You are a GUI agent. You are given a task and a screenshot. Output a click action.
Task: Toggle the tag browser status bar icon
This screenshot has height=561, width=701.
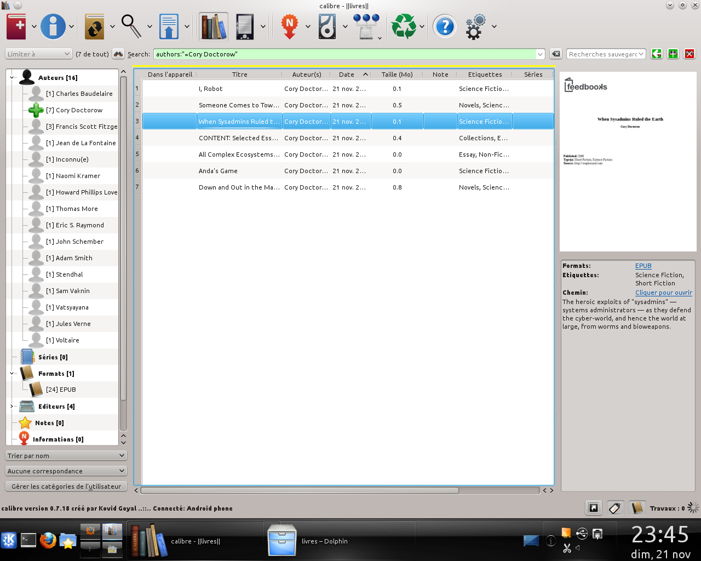[x=615, y=508]
